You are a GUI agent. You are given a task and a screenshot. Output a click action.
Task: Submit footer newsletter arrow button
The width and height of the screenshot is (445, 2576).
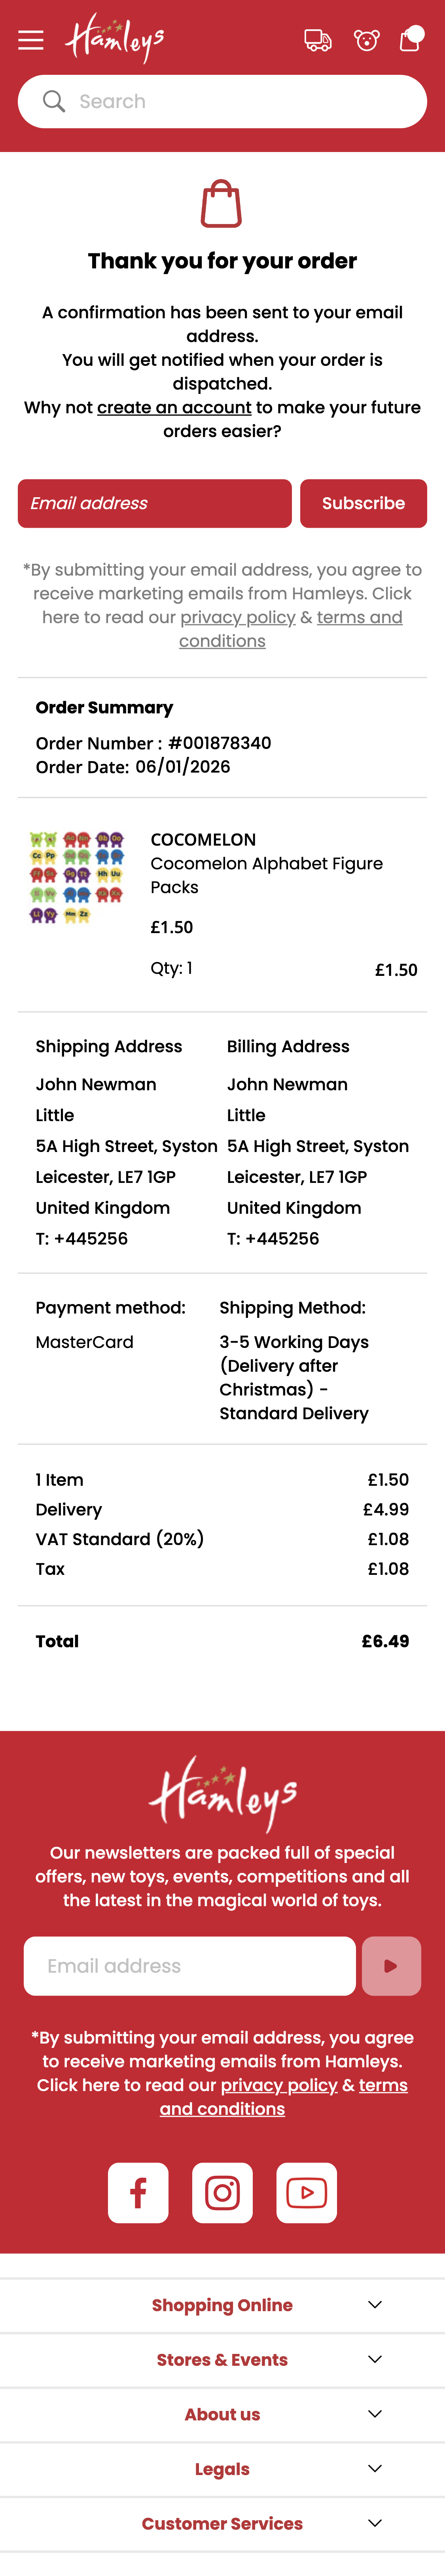[391, 1966]
